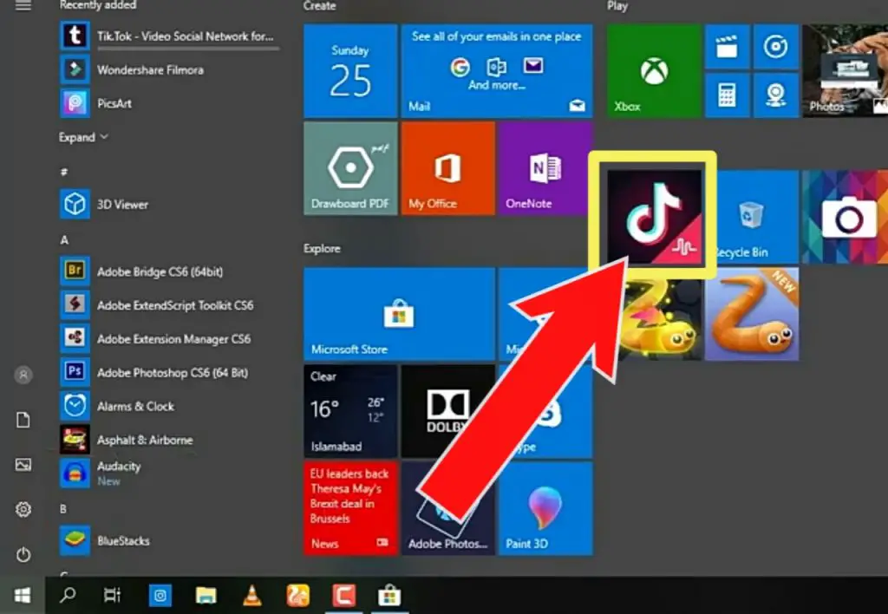Expand the Recently added list
The height and width of the screenshot is (614, 888).
[x=82, y=137]
